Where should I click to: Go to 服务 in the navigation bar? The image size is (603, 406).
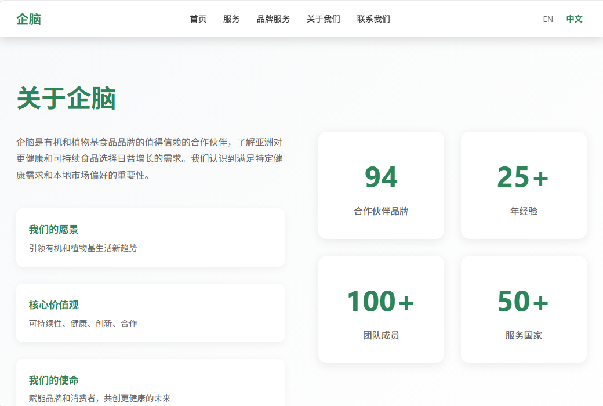click(x=231, y=19)
